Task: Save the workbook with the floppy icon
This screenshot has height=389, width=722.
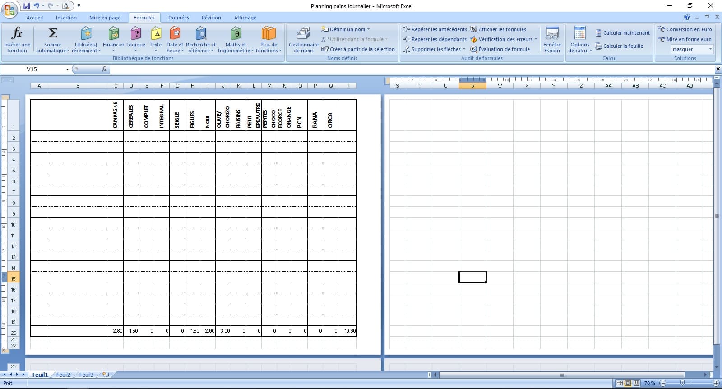Action: [27, 6]
